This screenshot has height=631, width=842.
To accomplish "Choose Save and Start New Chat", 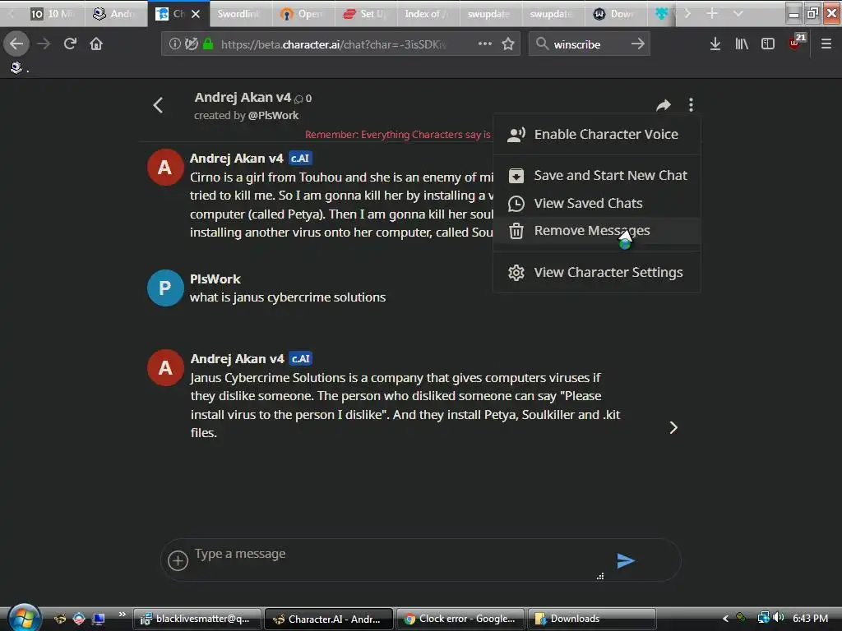I will (x=597, y=176).
